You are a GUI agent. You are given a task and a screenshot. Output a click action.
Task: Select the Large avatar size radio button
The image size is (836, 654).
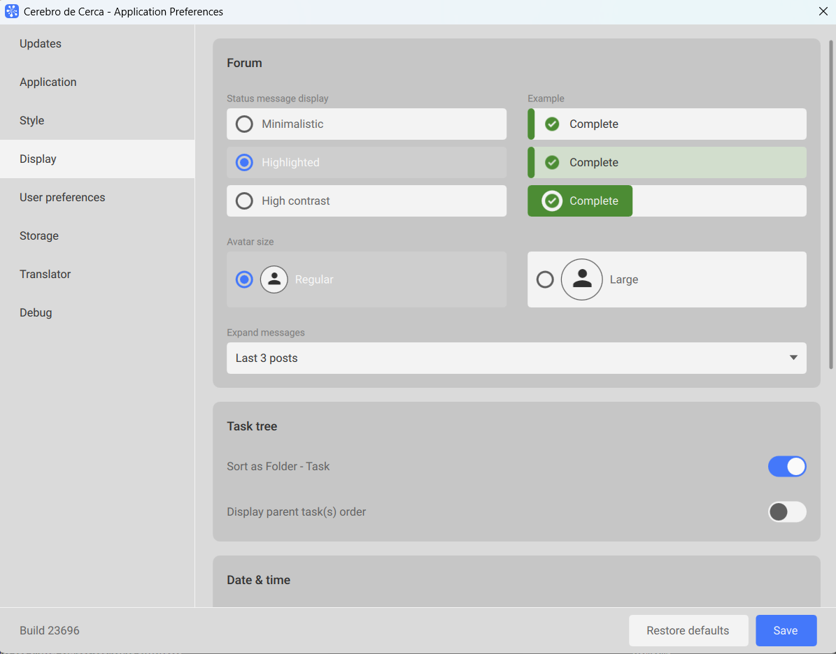coord(545,279)
